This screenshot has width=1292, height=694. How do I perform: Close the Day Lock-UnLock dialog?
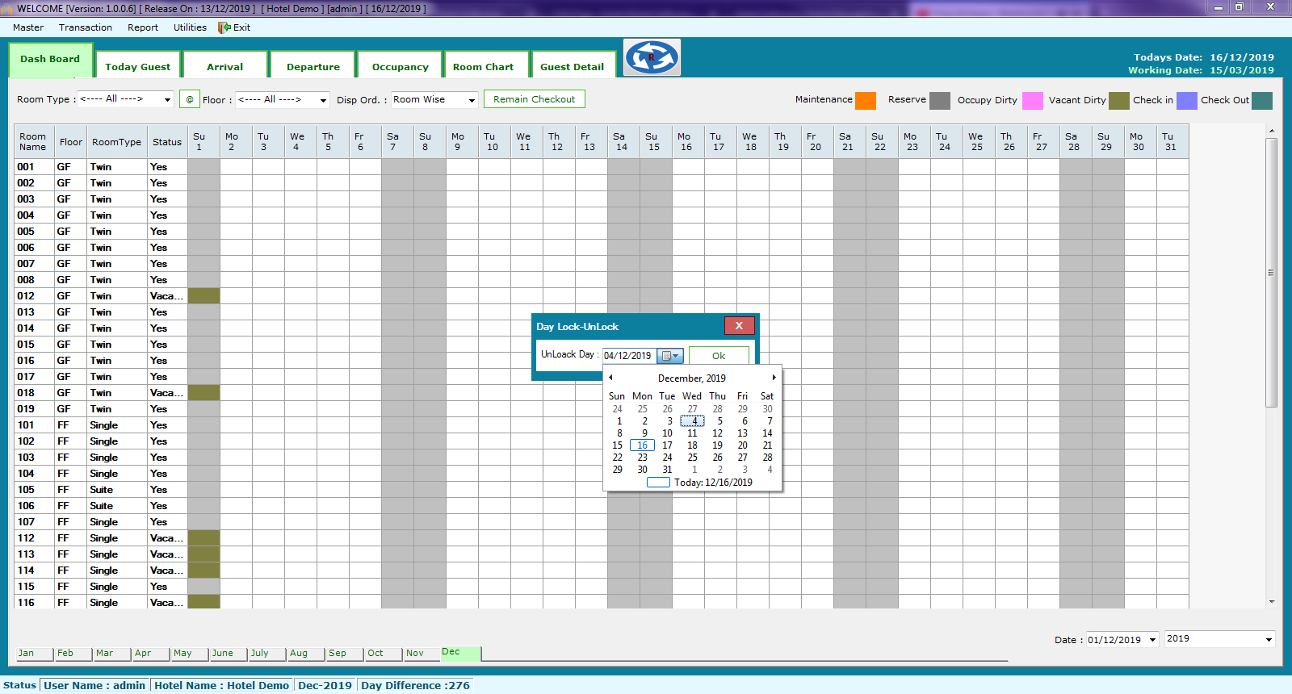(739, 326)
